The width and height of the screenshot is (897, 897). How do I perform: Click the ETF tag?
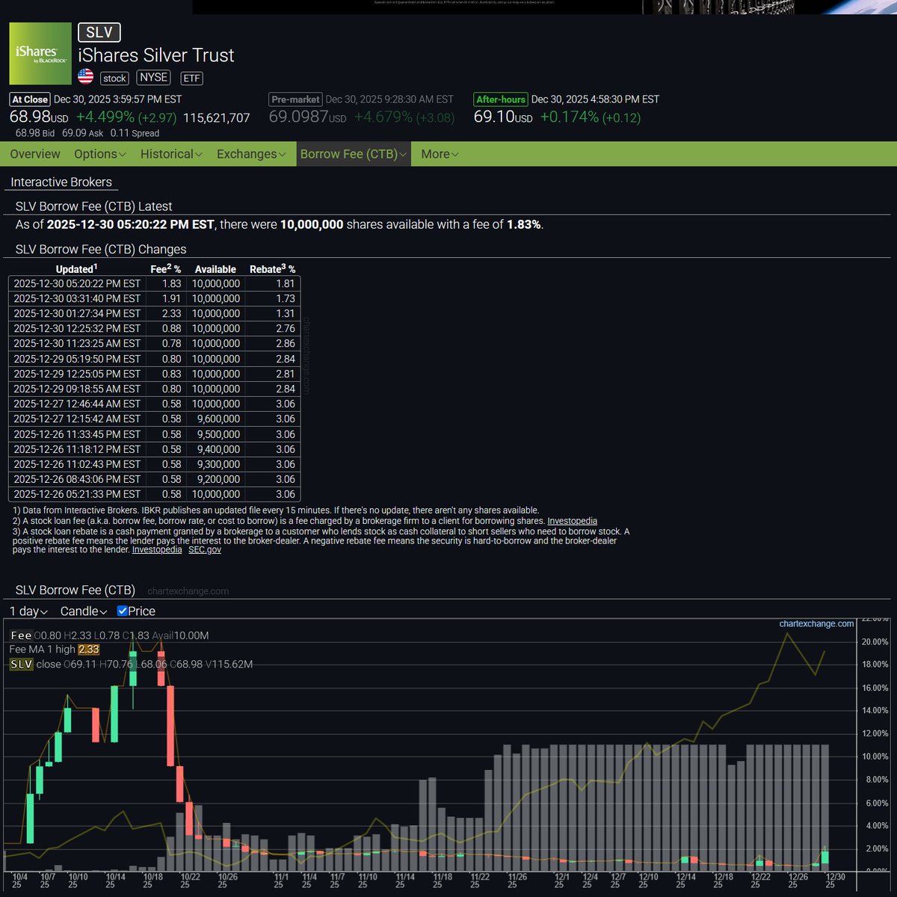192,78
